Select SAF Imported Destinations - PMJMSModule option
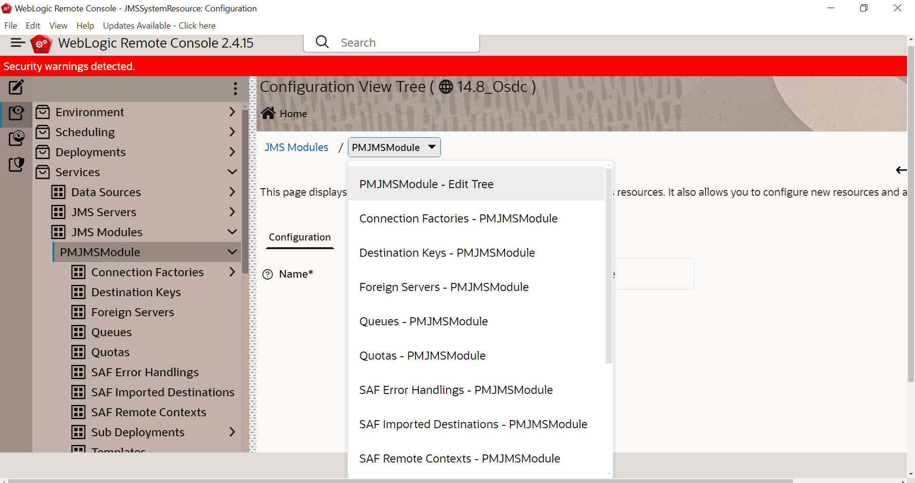915x483 pixels. tap(477, 424)
